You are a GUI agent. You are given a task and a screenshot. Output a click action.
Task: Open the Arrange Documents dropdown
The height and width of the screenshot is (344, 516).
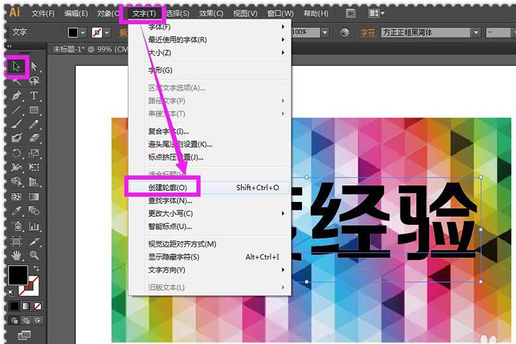(x=377, y=13)
